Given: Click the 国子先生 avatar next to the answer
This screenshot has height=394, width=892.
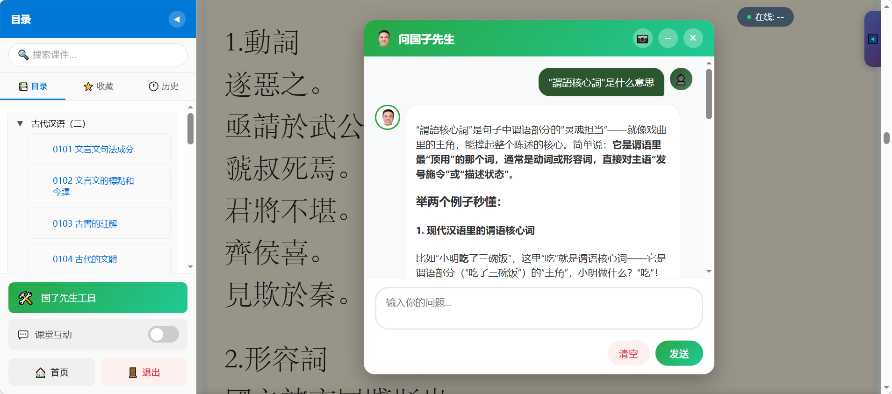Looking at the screenshot, I should [388, 117].
